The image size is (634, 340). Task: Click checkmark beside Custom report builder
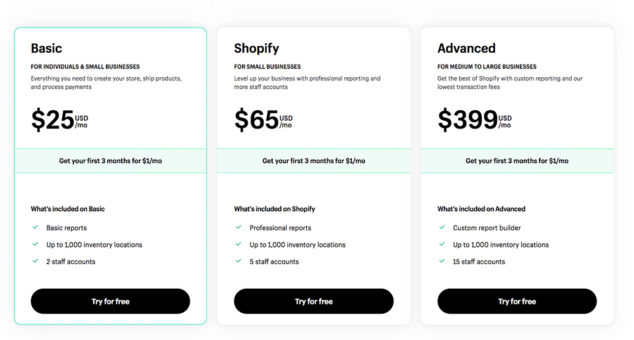click(442, 227)
